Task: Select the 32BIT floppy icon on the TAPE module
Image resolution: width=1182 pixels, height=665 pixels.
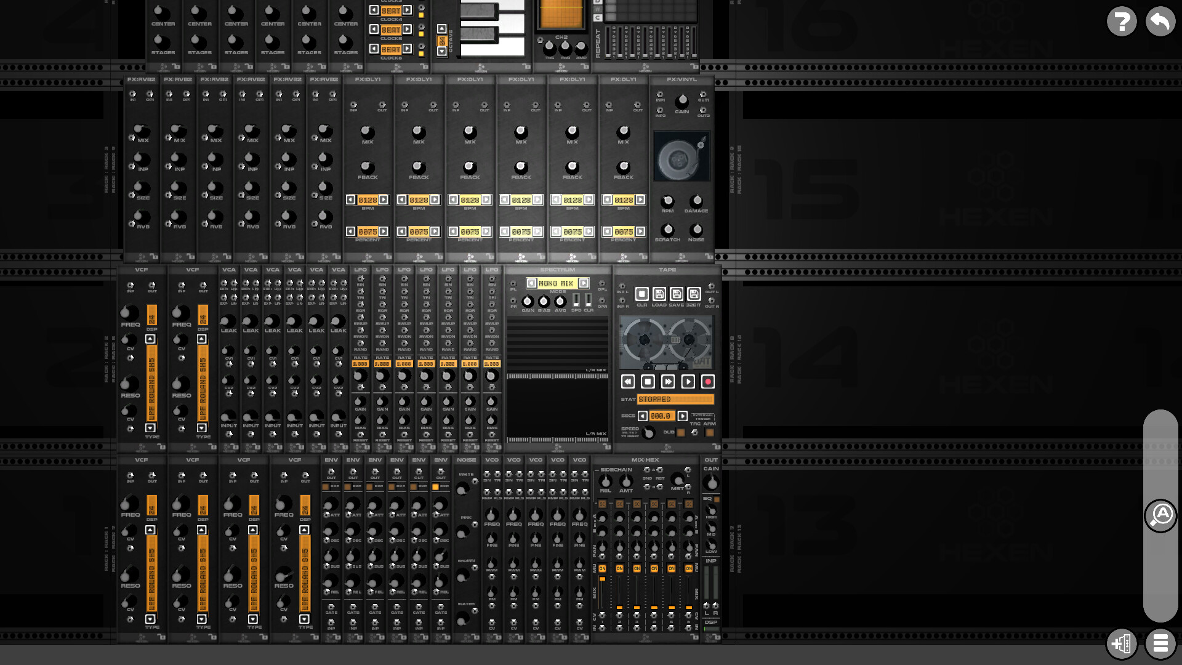Action: [x=693, y=294]
